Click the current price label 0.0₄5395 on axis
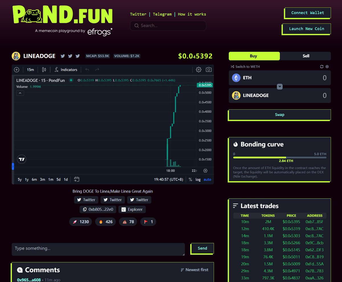The height and width of the screenshot is (282, 342). (x=205, y=85)
